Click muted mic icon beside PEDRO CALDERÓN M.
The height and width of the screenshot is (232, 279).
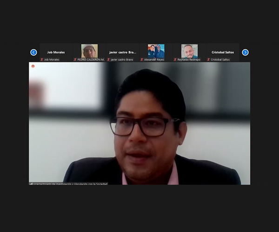(x=75, y=60)
